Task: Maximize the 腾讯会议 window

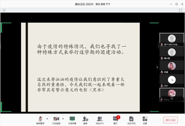Action: tap(177, 4)
